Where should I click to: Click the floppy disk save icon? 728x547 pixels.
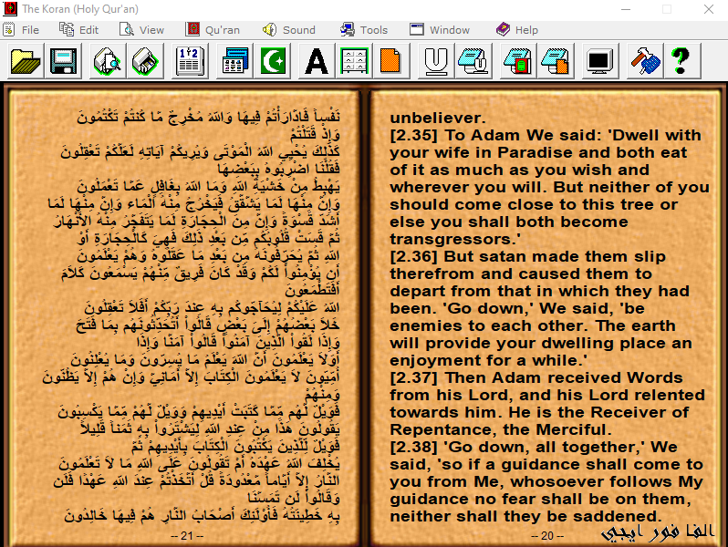(63, 61)
